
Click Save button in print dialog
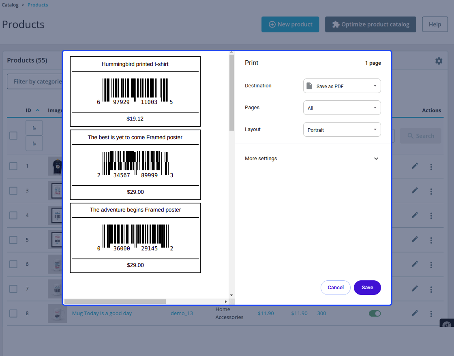[x=367, y=288]
